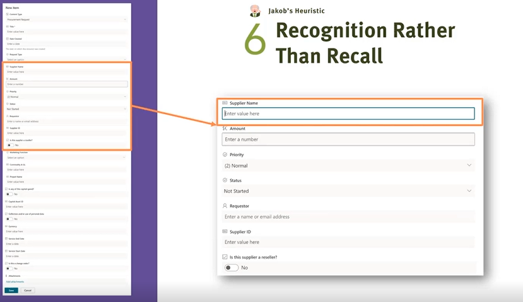This screenshot has width=523, height=302.
Task: Click the currency icon beside enlarged Amount label
Action: point(225,129)
